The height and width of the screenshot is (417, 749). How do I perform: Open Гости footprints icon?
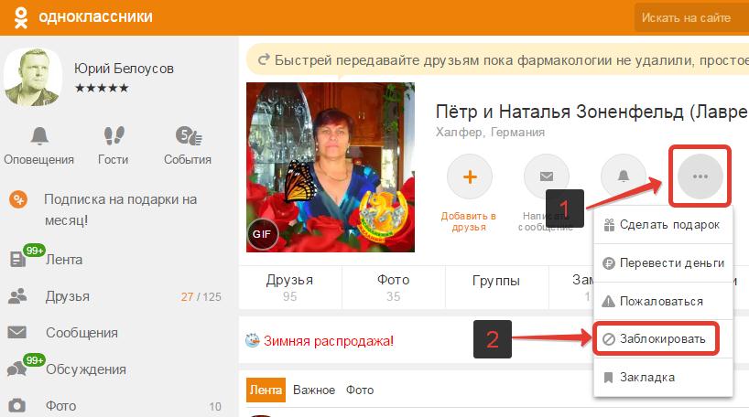point(114,136)
